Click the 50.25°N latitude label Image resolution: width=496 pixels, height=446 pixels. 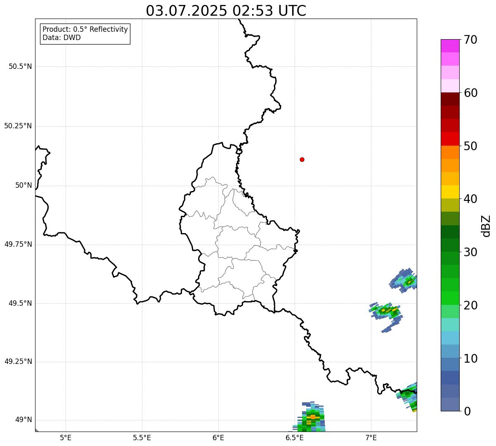click(18, 126)
